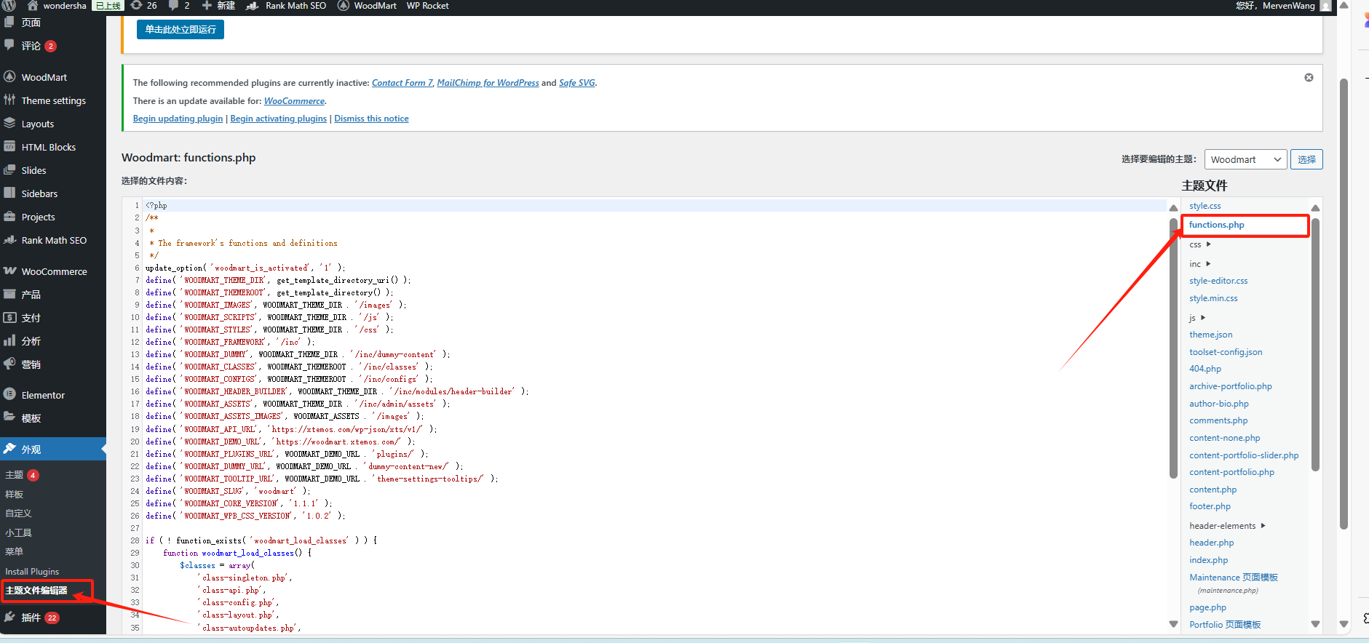The width and height of the screenshot is (1369, 643).
Task: Click the Begin updating plugin link
Action: [178, 119]
